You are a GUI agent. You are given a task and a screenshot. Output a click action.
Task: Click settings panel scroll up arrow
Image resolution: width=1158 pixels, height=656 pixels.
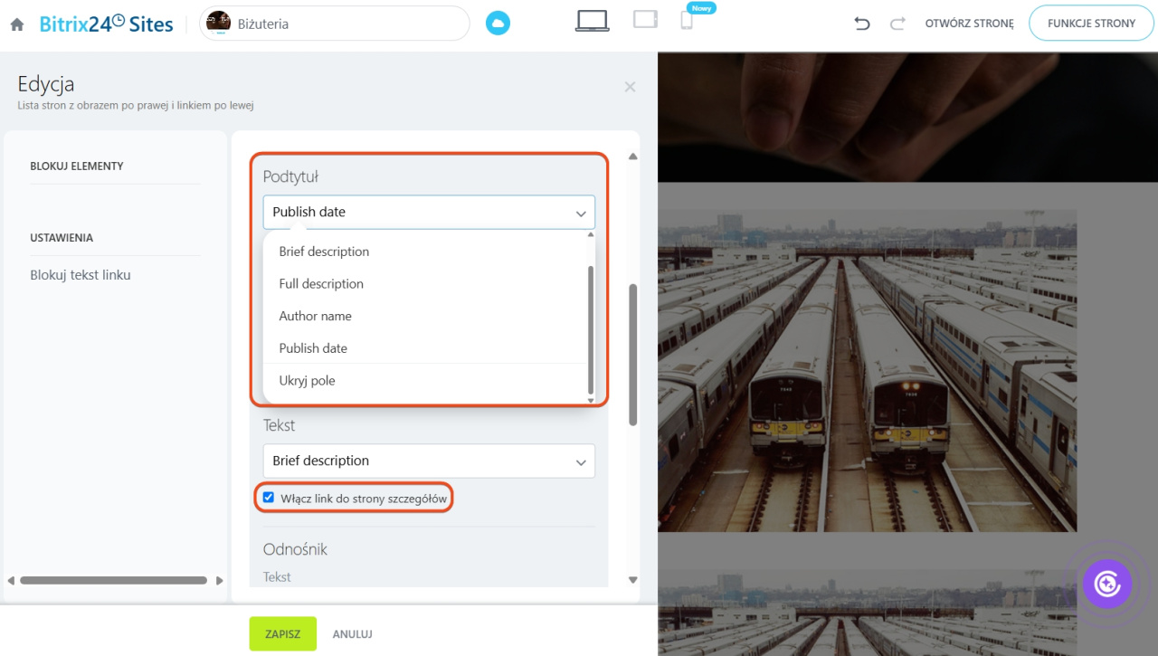click(633, 157)
